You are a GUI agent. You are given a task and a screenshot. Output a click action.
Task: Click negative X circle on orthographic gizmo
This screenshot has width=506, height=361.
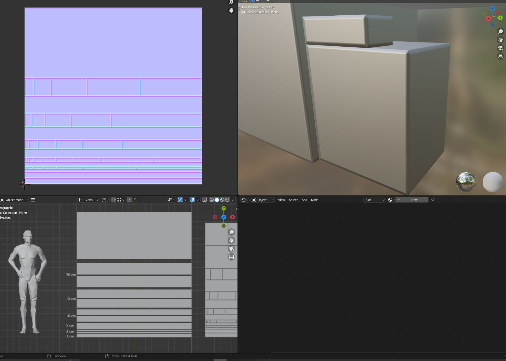click(215, 217)
